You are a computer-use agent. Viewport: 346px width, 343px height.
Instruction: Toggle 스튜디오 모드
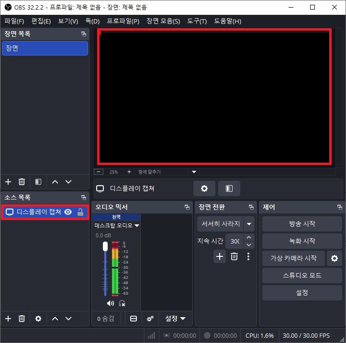tap(302, 275)
